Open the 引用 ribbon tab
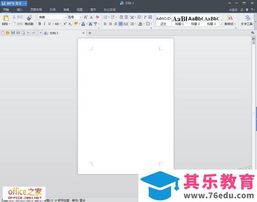The image size is (257, 202). [53, 9]
